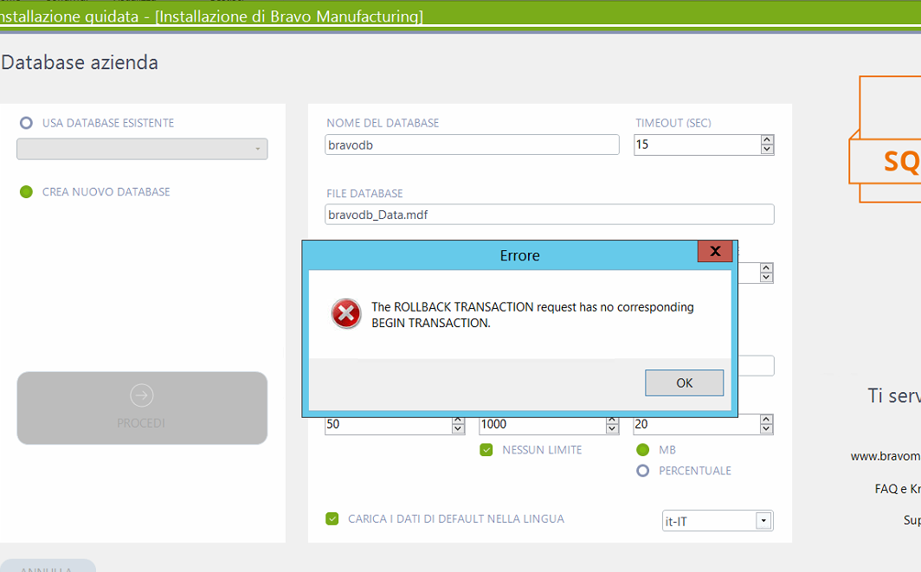
Task: Decrease the 50 value with the down arrow
Action: coord(458,429)
